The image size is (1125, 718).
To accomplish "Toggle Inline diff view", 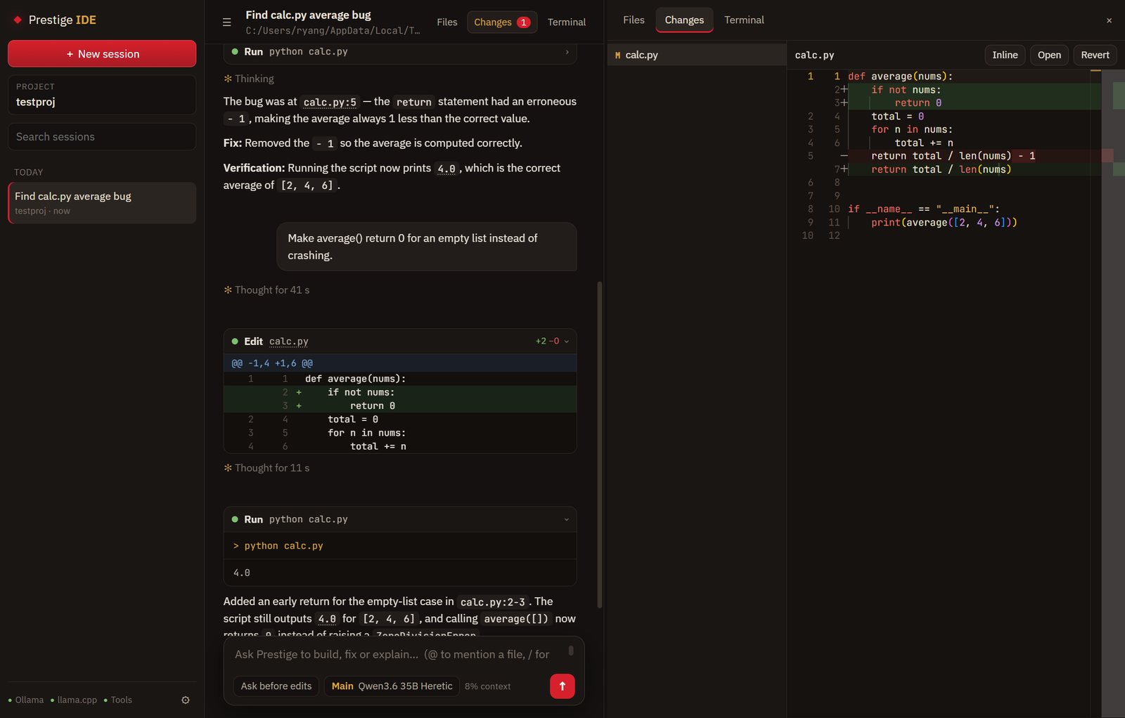I will (x=1005, y=55).
